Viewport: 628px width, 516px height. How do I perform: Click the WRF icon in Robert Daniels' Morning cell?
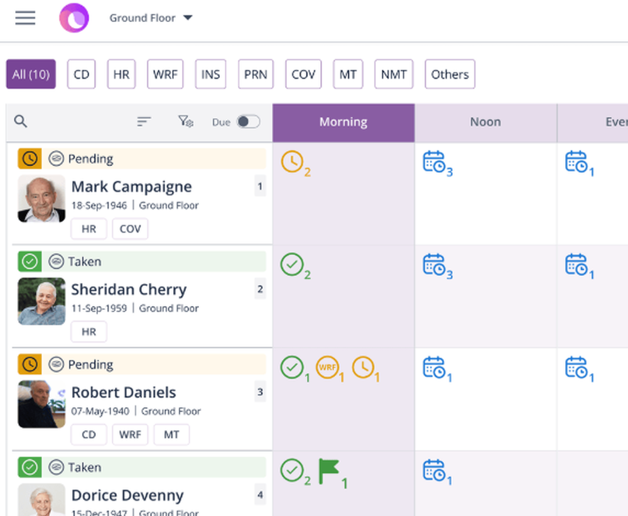tap(328, 368)
